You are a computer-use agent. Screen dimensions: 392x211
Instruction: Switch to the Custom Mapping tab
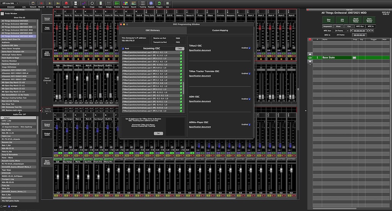point(220,30)
